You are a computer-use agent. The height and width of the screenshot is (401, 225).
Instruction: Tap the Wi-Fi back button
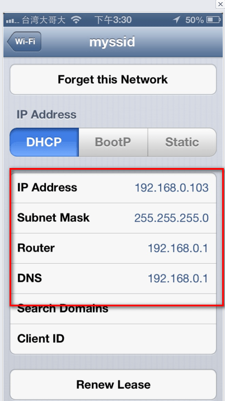[x=24, y=41]
